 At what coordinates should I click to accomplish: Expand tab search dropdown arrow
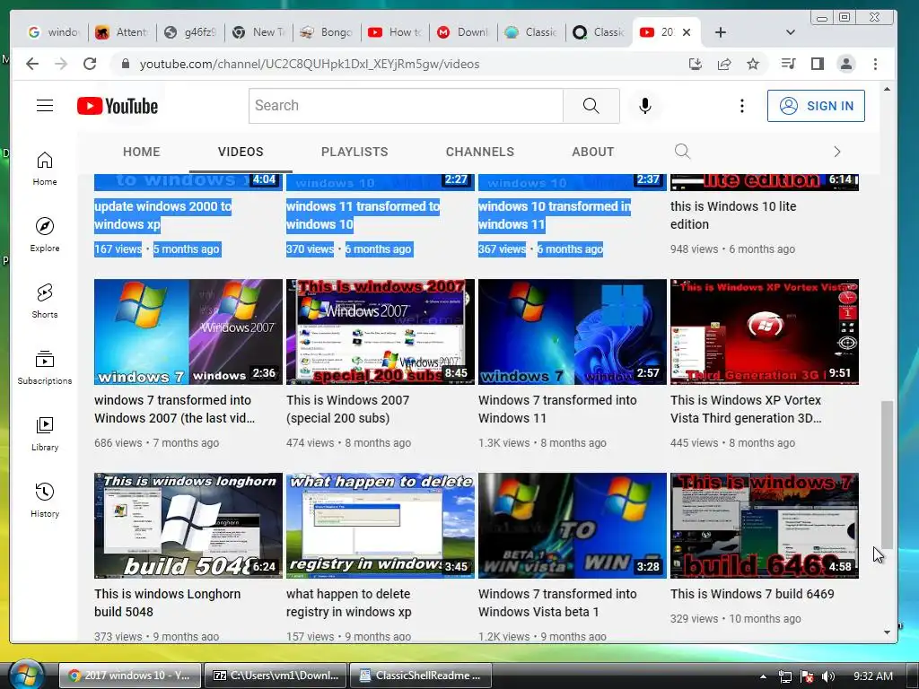(x=790, y=32)
